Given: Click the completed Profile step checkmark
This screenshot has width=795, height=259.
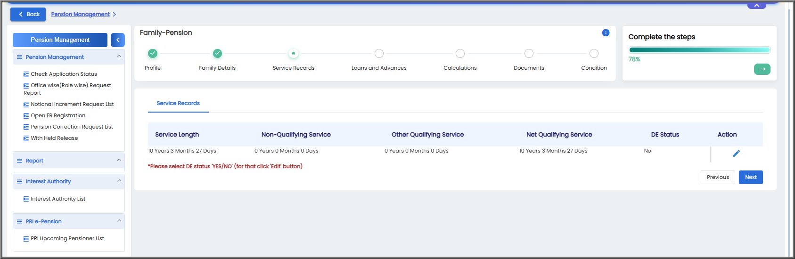Looking at the screenshot, I should point(153,54).
